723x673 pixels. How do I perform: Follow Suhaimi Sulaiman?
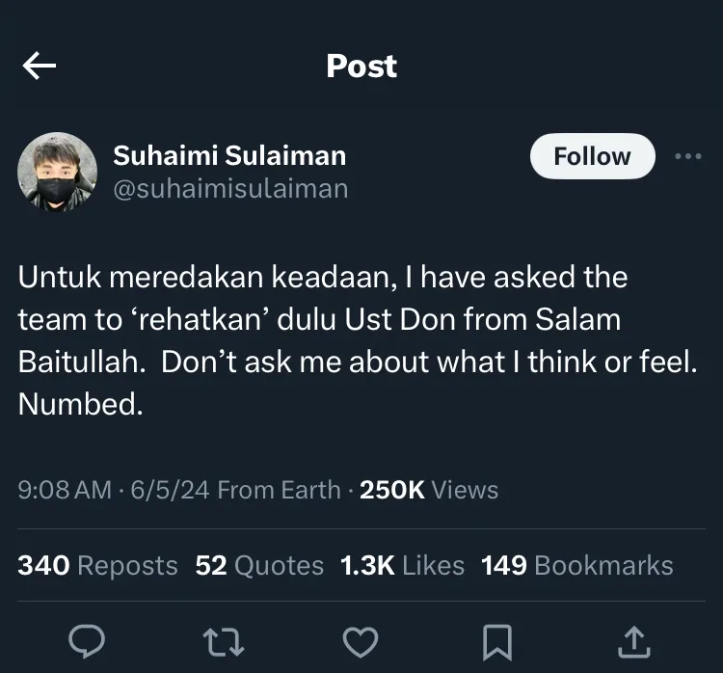592,156
